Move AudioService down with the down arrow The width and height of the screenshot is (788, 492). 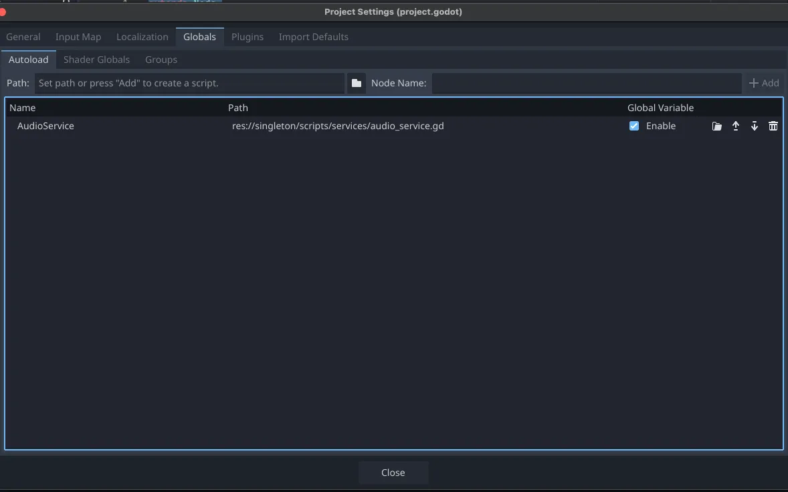[x=754, y=126]
